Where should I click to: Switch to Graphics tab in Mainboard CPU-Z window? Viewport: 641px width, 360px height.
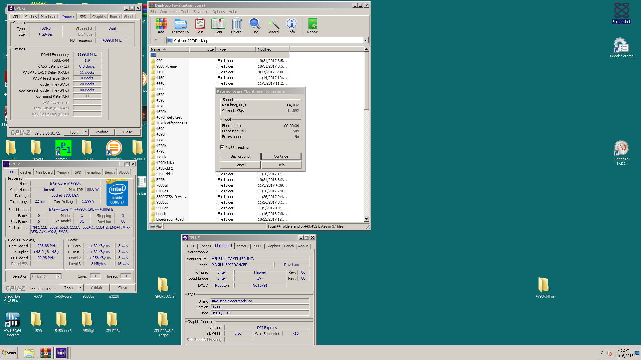pyautogui.click(x=273, y=246)
